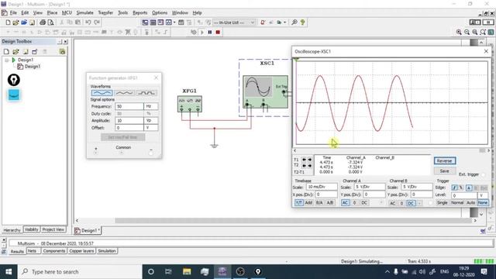
Task: Set trigger mode to None
Action: pyautogui.click(x=483, y=203)
